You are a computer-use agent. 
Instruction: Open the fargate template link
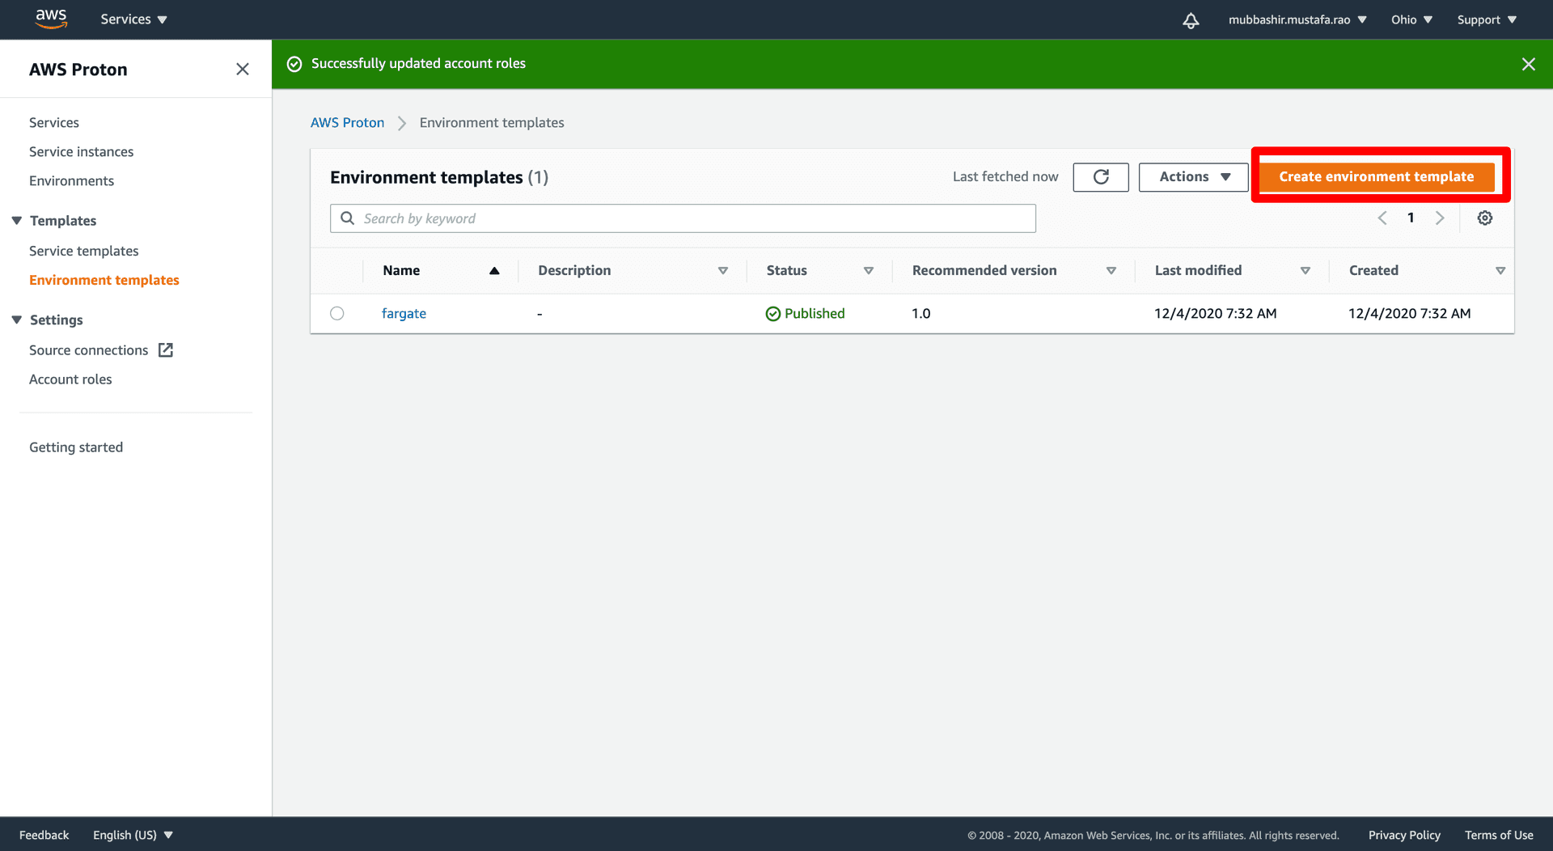pos(404,314)
